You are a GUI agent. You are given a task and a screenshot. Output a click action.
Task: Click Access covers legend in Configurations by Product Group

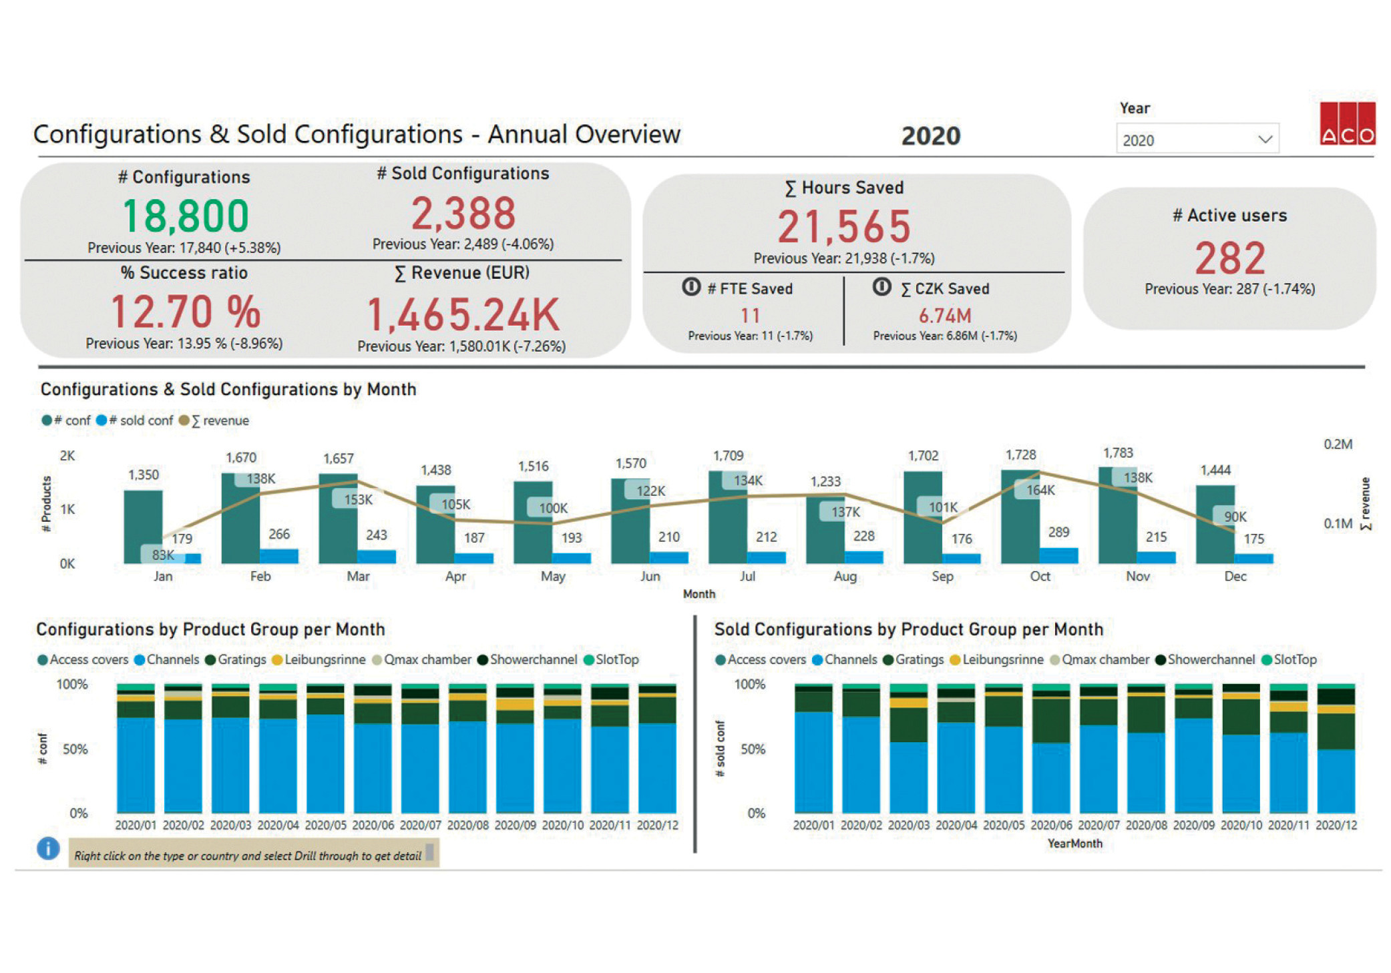click(83, 659)
